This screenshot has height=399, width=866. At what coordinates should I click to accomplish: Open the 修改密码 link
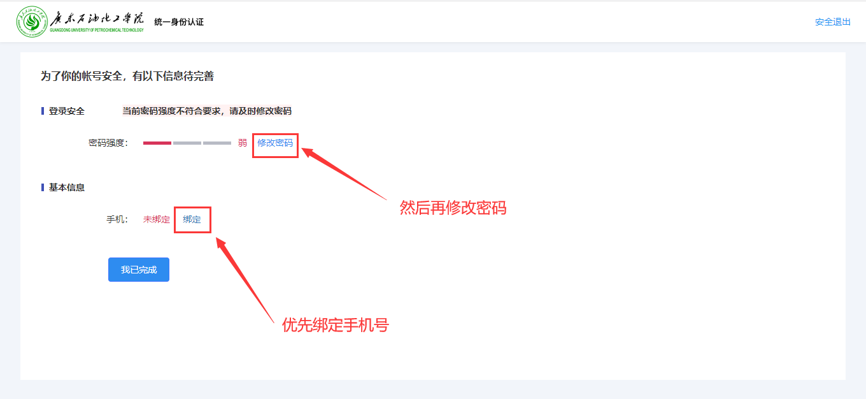[x=275, y=143]
